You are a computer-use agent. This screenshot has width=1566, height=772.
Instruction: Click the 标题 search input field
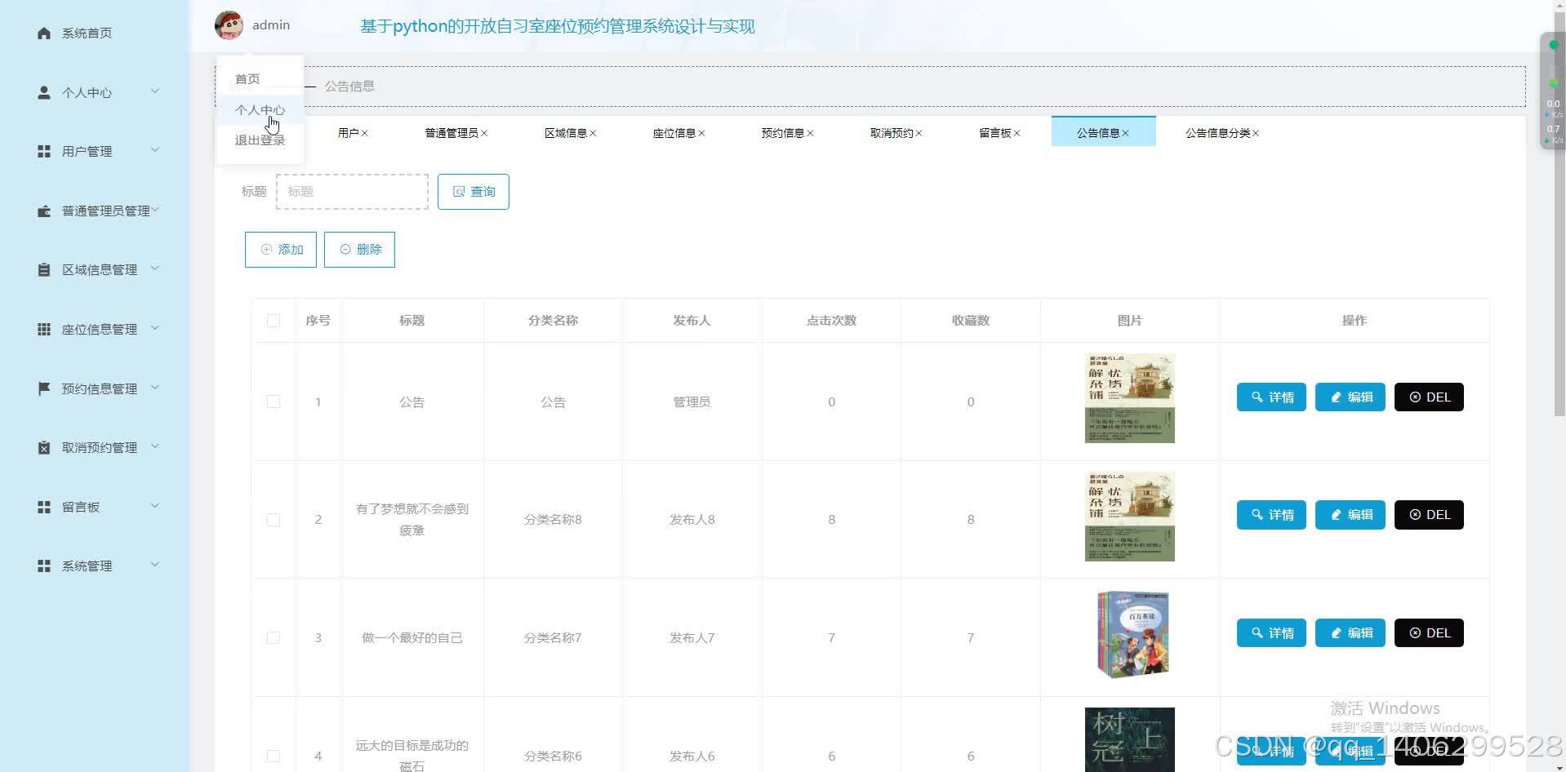tap(352, 192)
